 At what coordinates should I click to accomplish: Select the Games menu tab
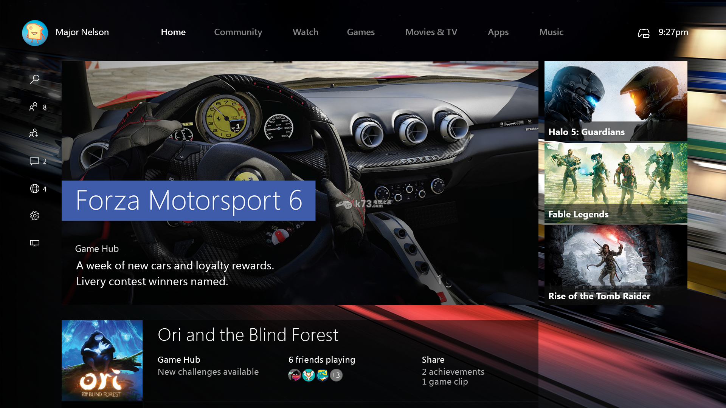360,32
